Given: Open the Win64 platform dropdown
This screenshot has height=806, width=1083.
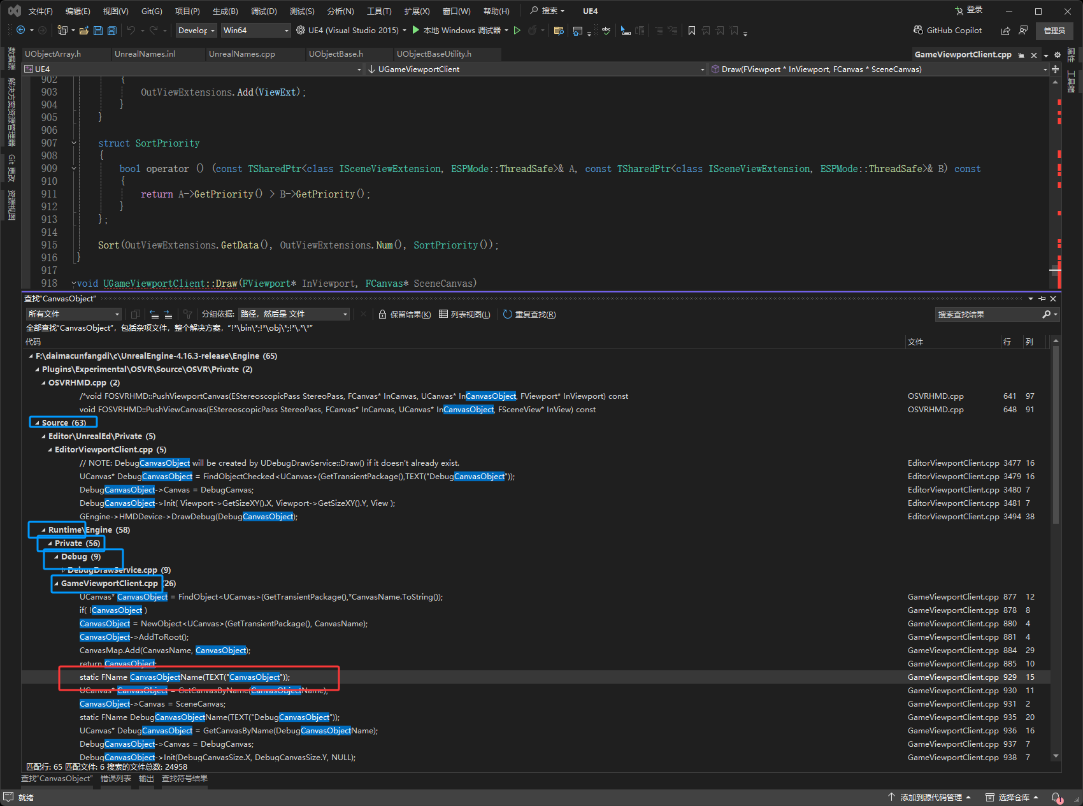Looking at the screenshot, I should point(255,30).
